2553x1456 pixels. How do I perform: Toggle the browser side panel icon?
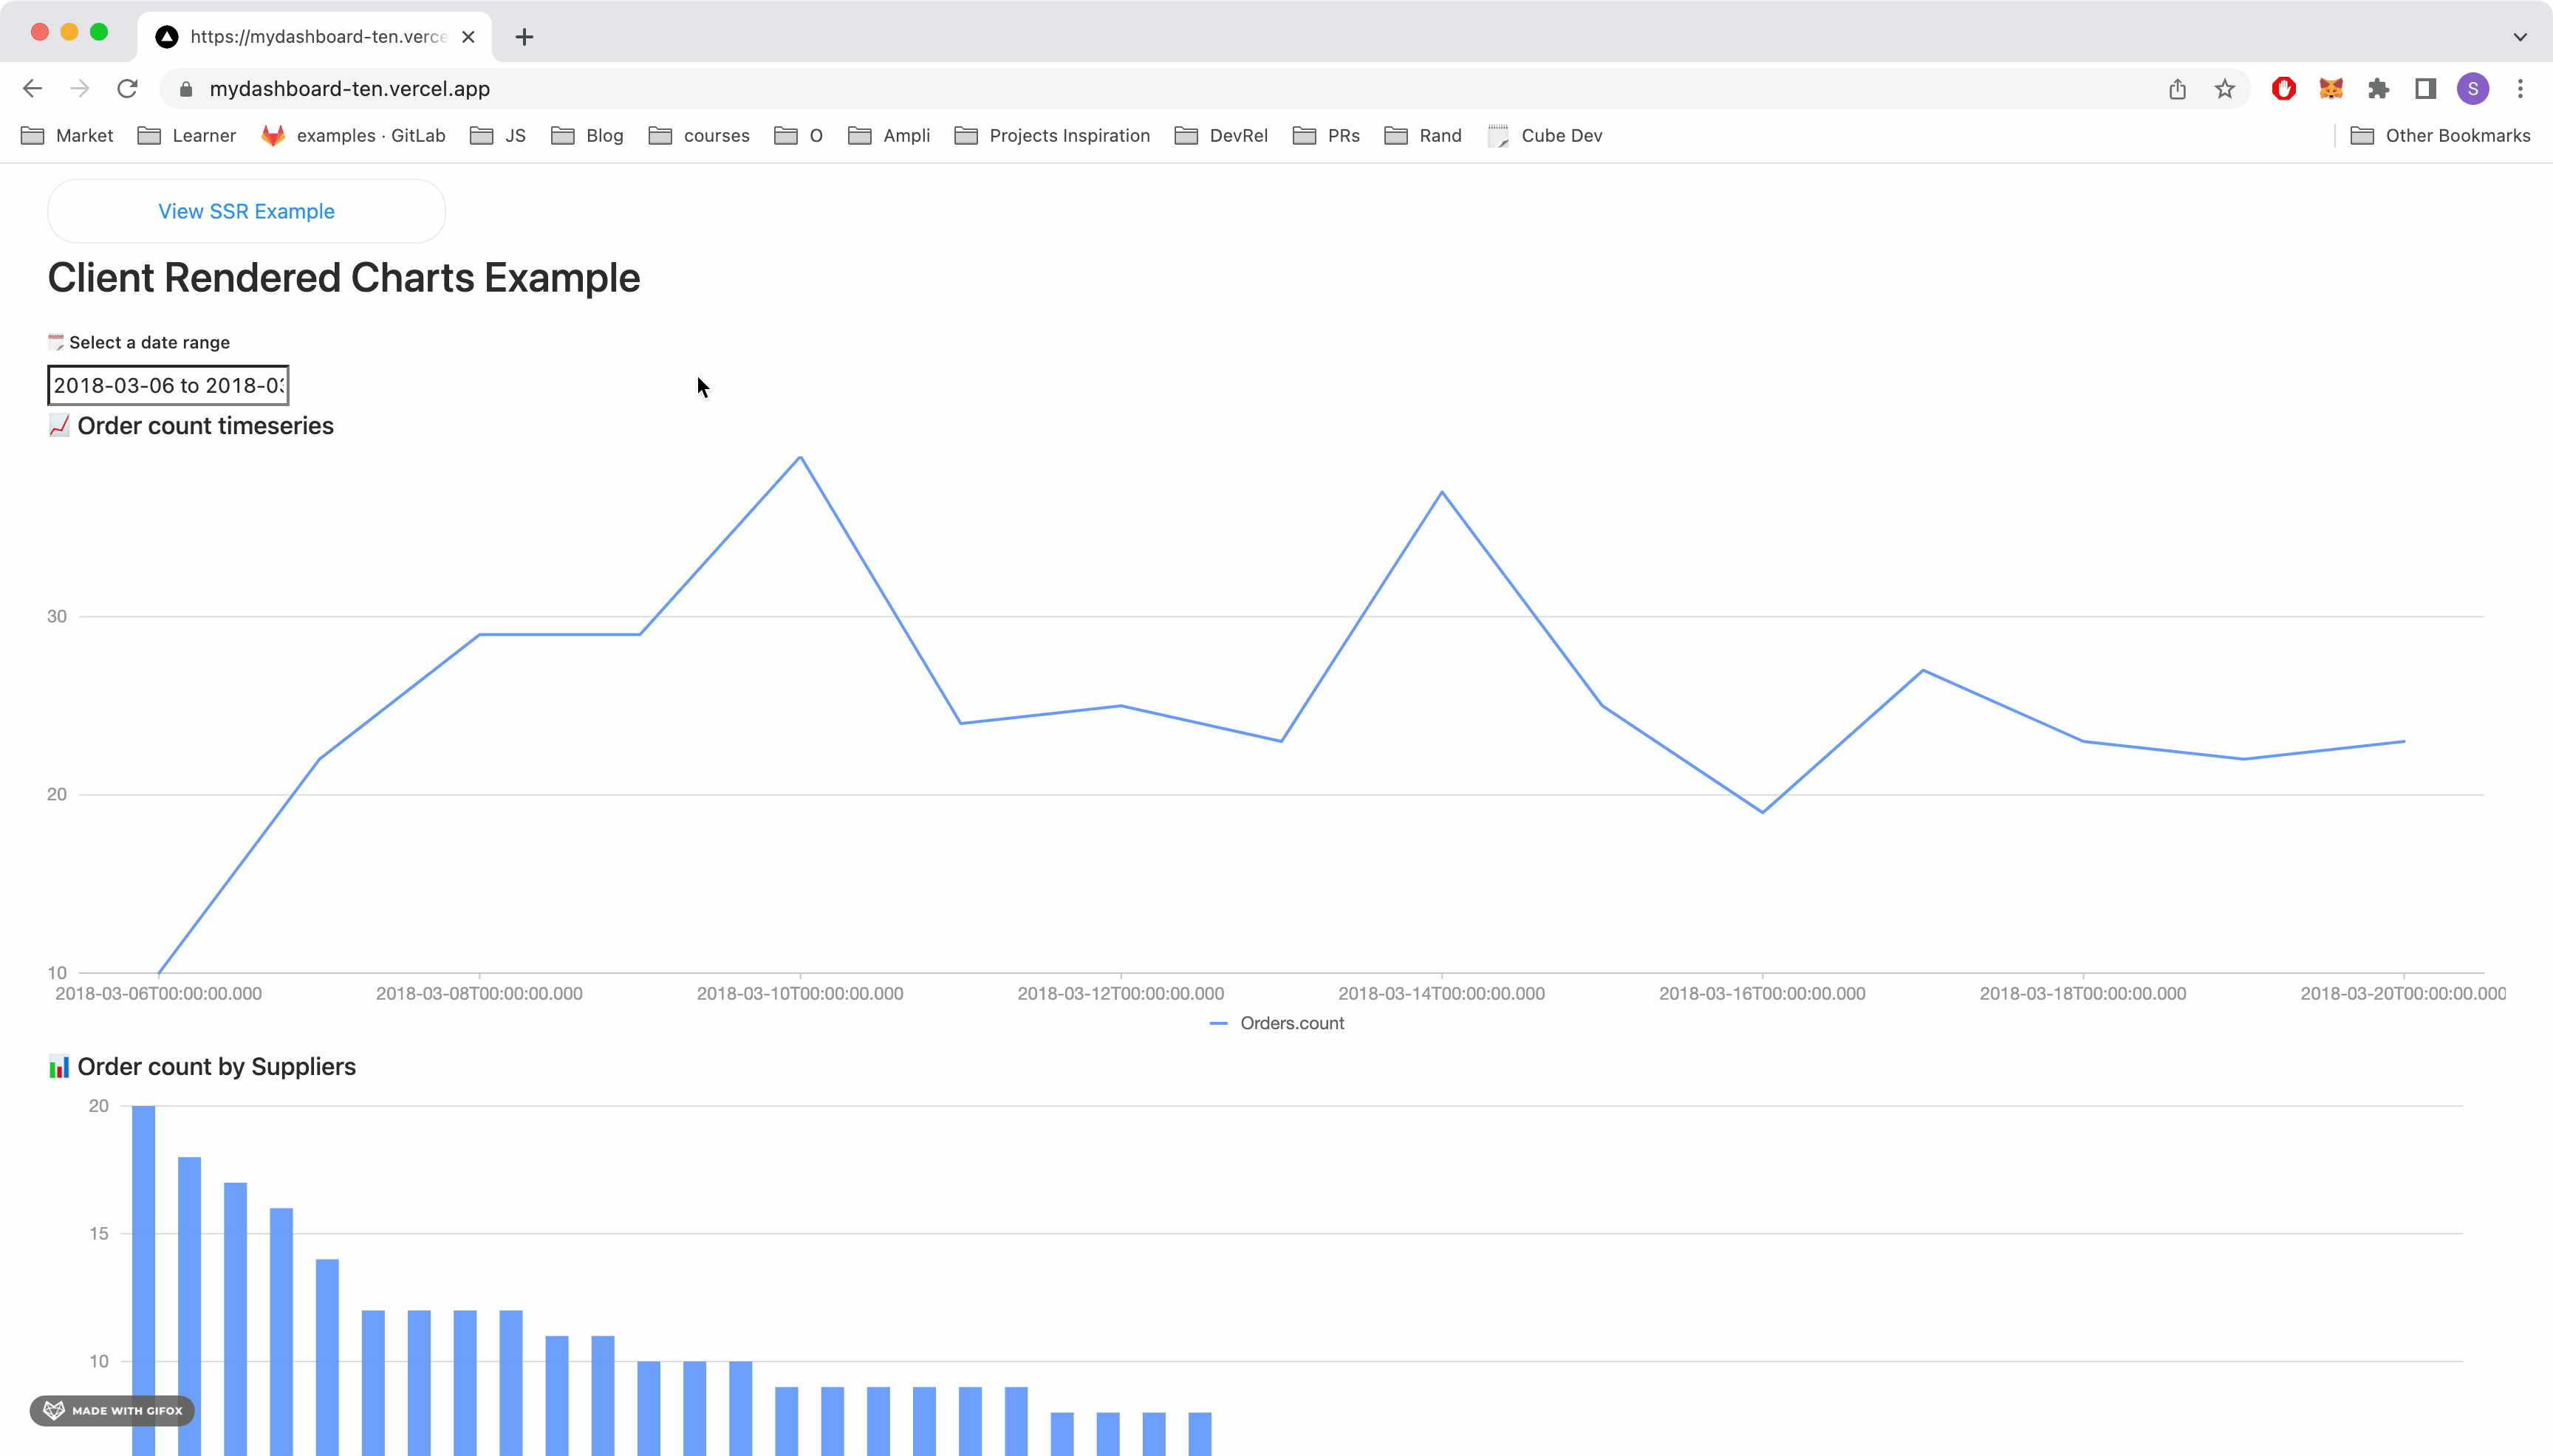(2425, 89)
